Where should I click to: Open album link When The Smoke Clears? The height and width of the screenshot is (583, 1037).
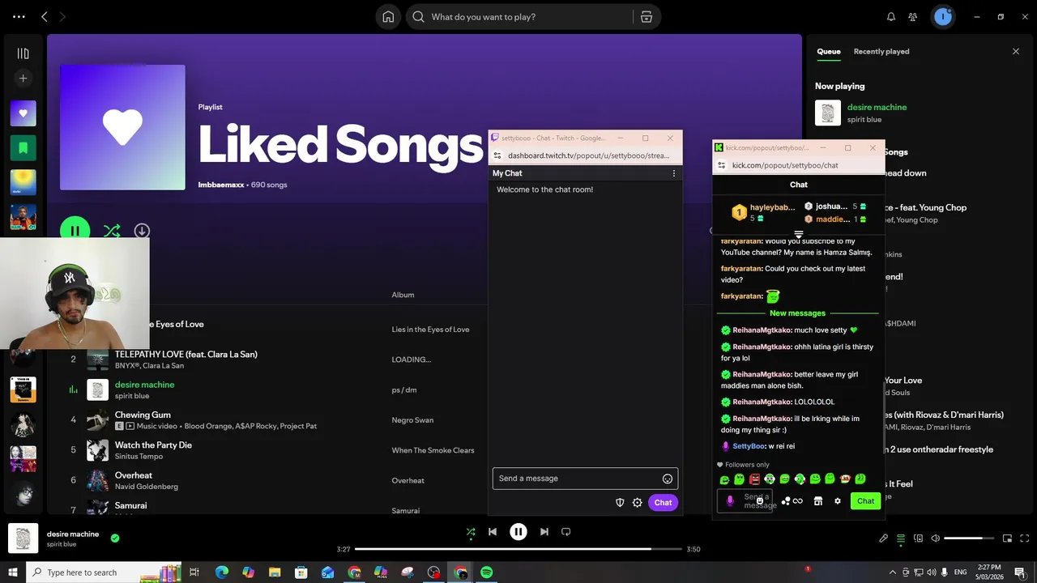pos(433,450)
